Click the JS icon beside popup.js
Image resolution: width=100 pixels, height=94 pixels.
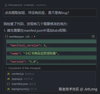point(8,79)
